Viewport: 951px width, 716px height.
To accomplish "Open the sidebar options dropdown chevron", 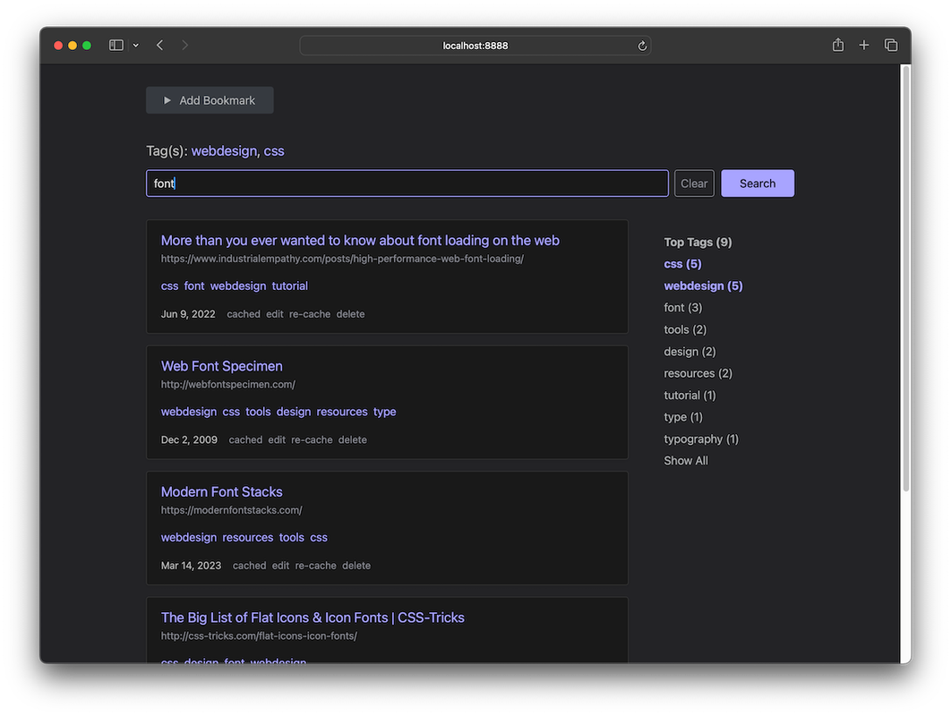I will click(x=136, y=46).
